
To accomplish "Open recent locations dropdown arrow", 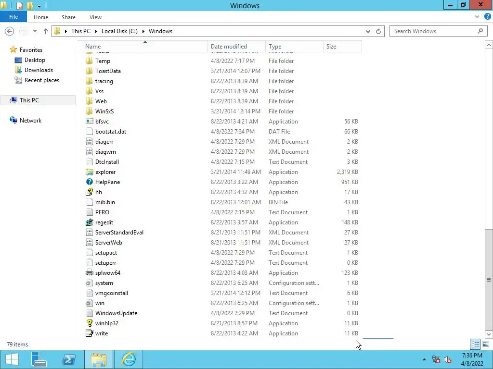I will pyautogui.click(x=35, y=31).
